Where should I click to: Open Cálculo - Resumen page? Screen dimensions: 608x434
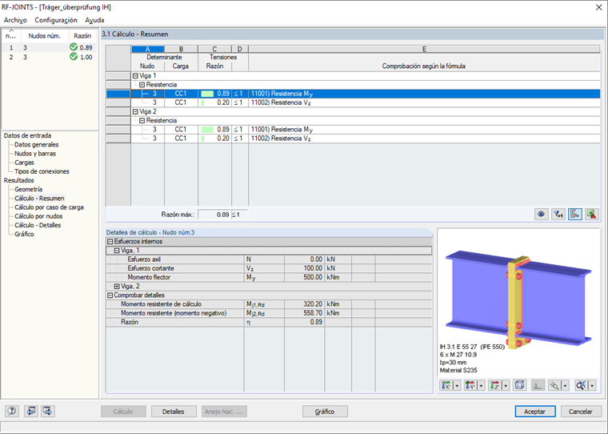[39, 198]
